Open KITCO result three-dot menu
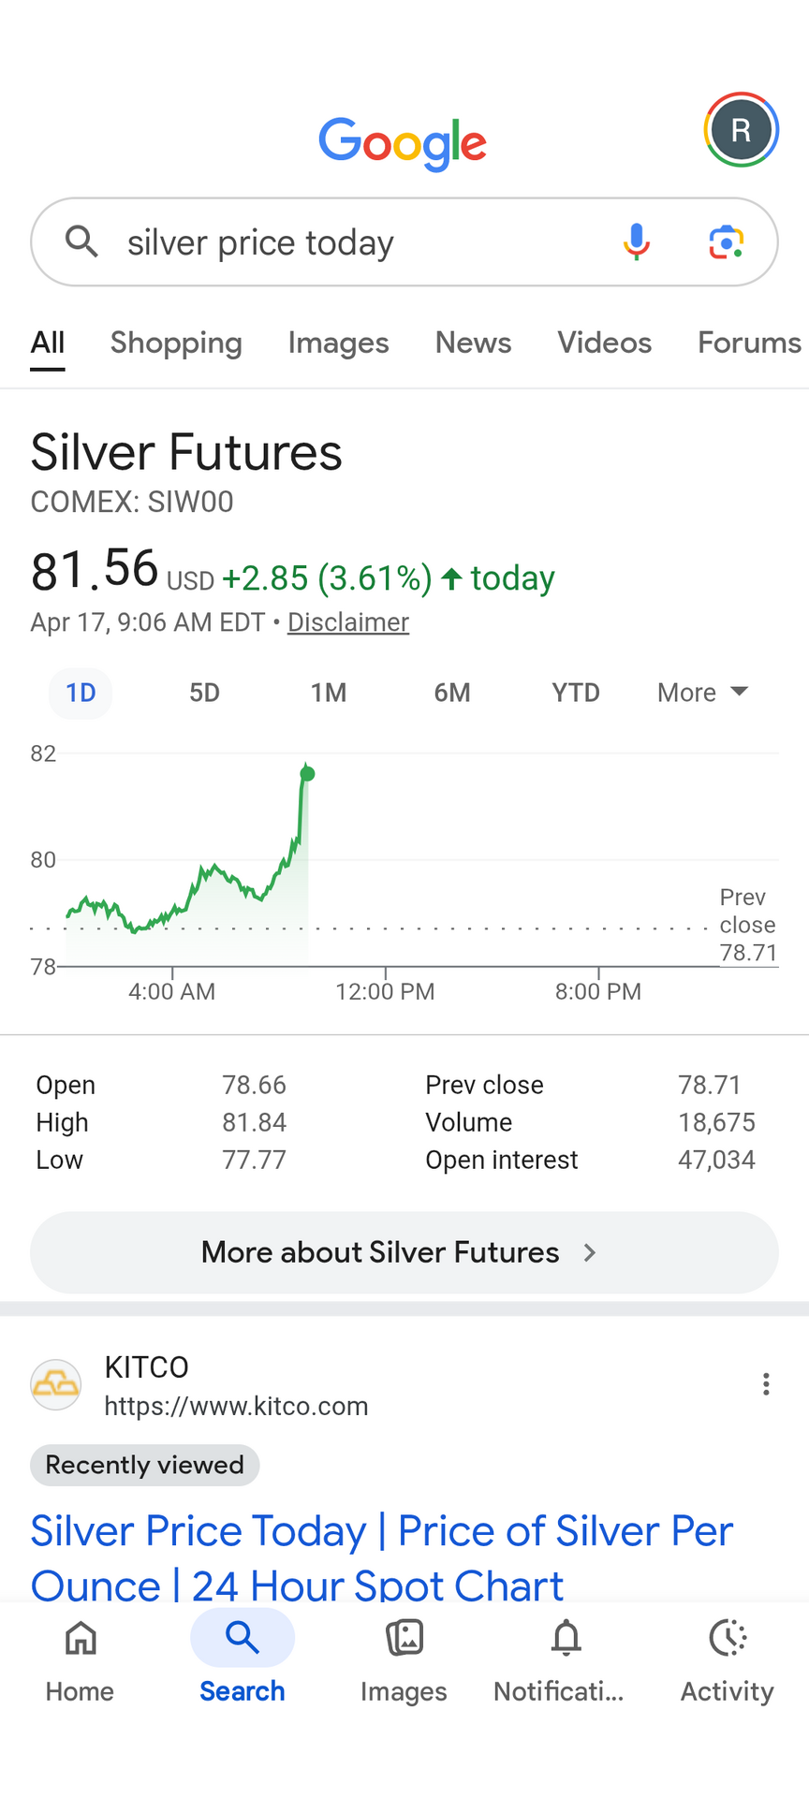Image resolution: width=809 pixels, height=1797 pixels. (x=766, y=1384)
